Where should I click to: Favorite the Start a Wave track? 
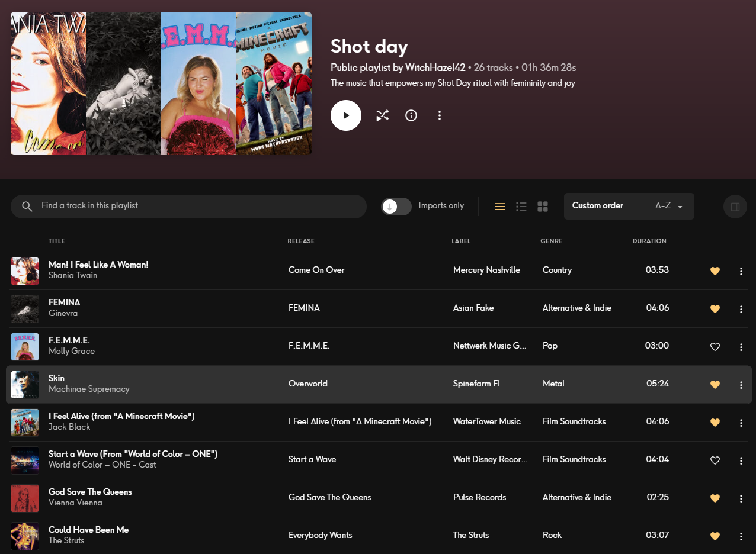pos(715,460)
